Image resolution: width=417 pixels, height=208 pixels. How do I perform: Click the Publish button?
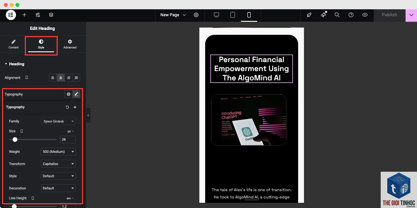389,15
